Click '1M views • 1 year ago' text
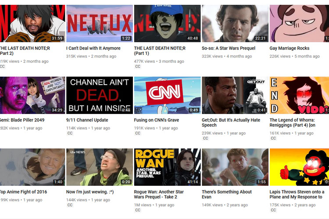 pos(154,205)
